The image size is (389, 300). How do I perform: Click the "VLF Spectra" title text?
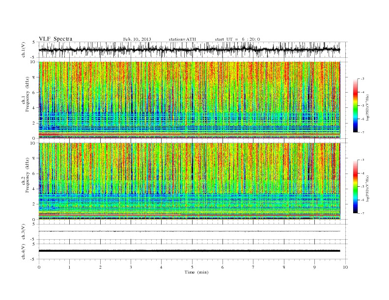(56, 39)
